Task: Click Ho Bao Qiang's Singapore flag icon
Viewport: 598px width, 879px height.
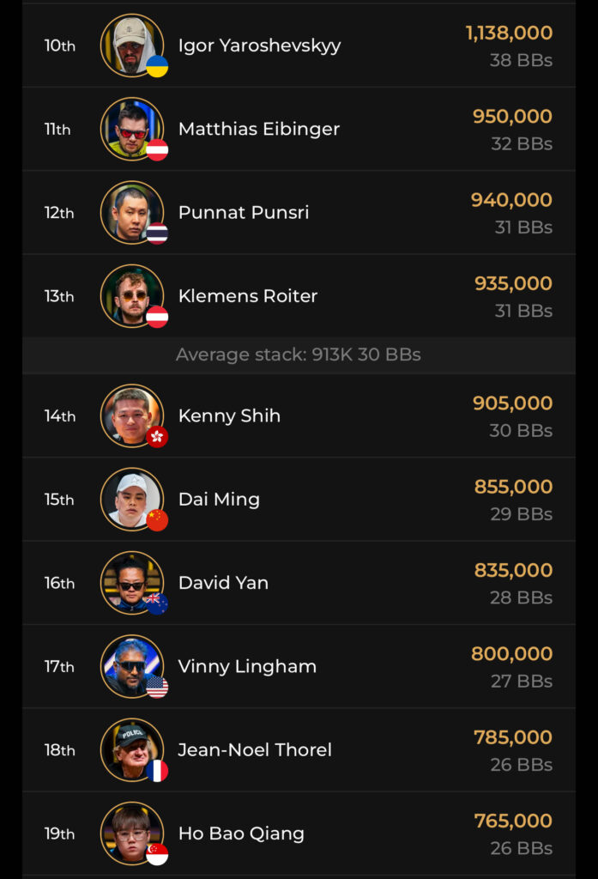Action: 157,853
